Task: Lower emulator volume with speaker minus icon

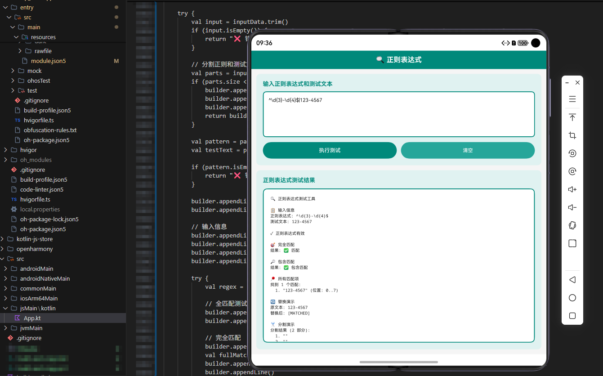Action: coord(572,207)
